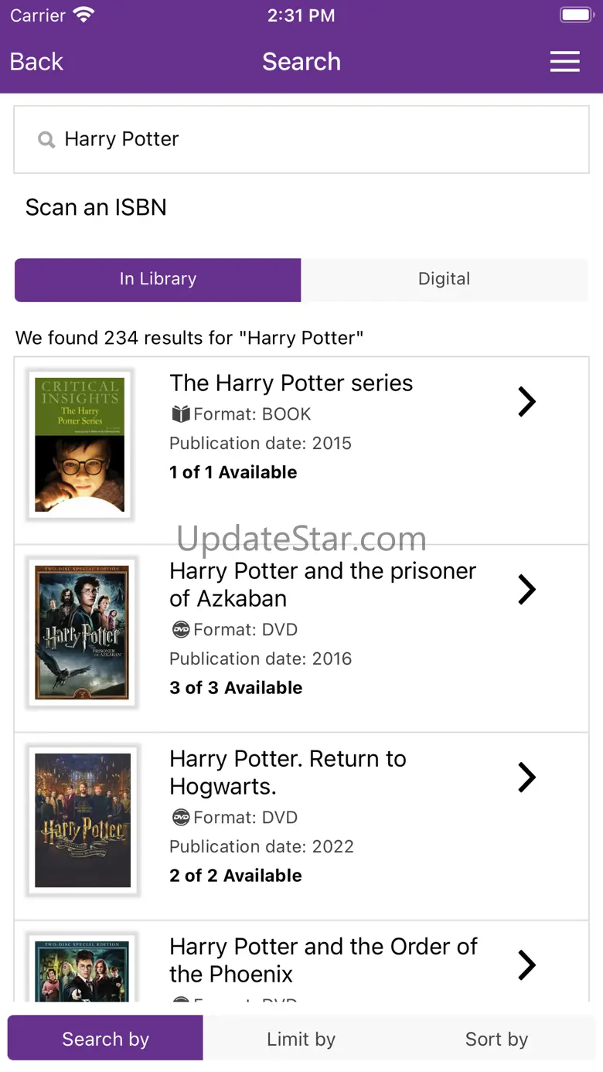Tap the magnifying glass search icon

46,140
